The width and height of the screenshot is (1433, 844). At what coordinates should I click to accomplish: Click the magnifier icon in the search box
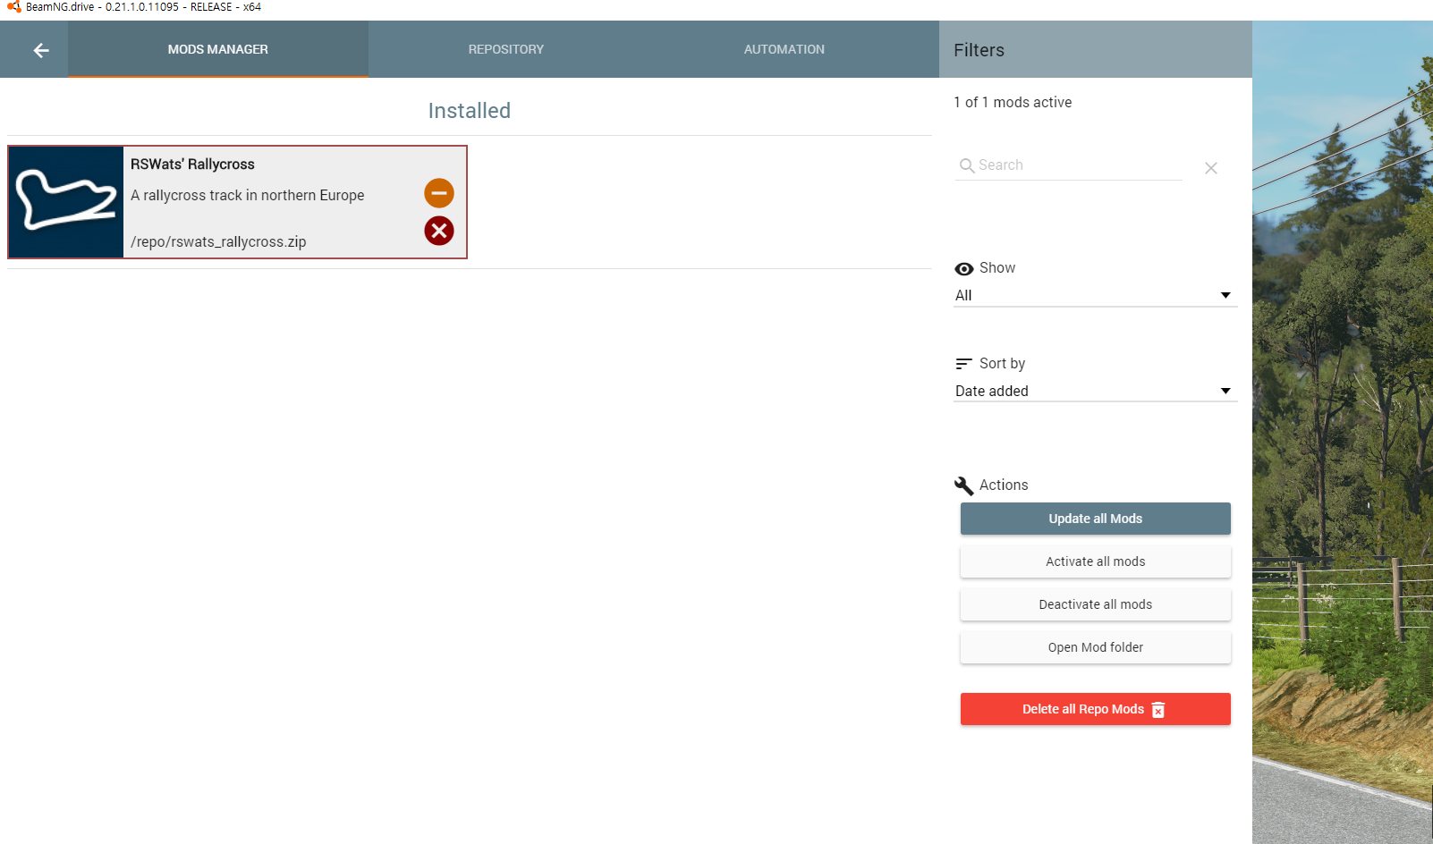coord(967,165)
